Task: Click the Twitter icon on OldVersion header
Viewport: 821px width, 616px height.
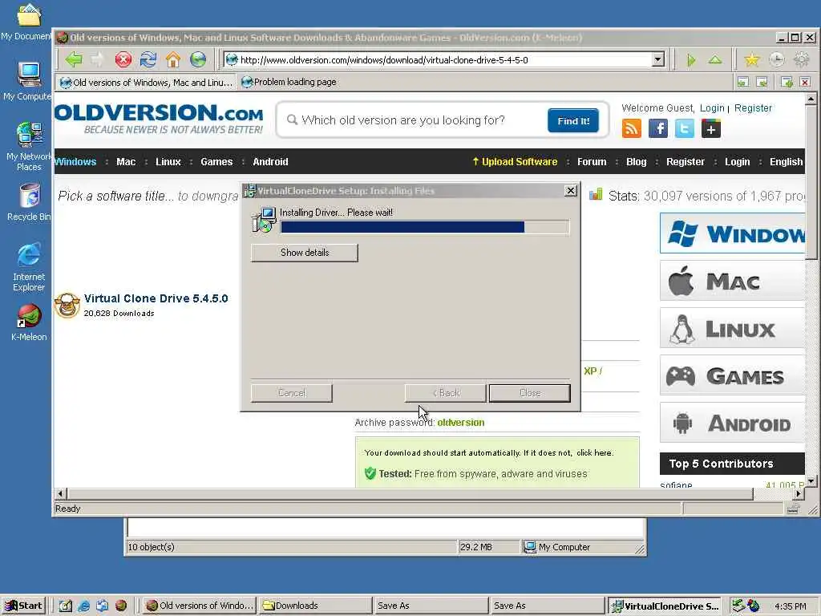Action: tap(685, 128)
